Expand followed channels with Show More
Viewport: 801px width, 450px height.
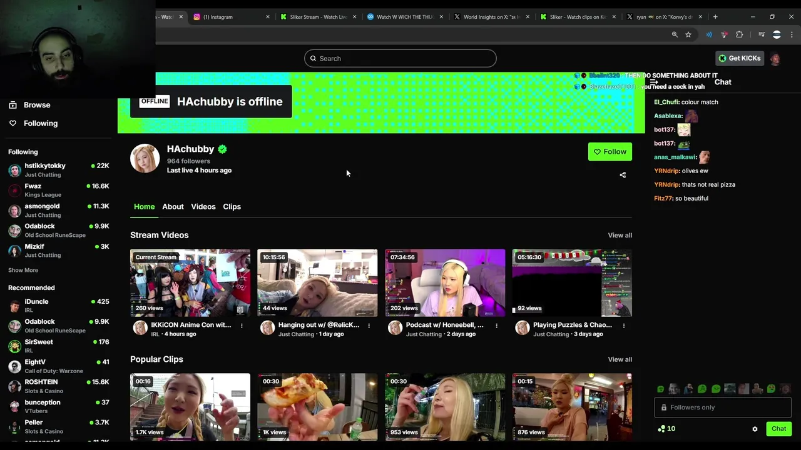(x=23, y=270)
